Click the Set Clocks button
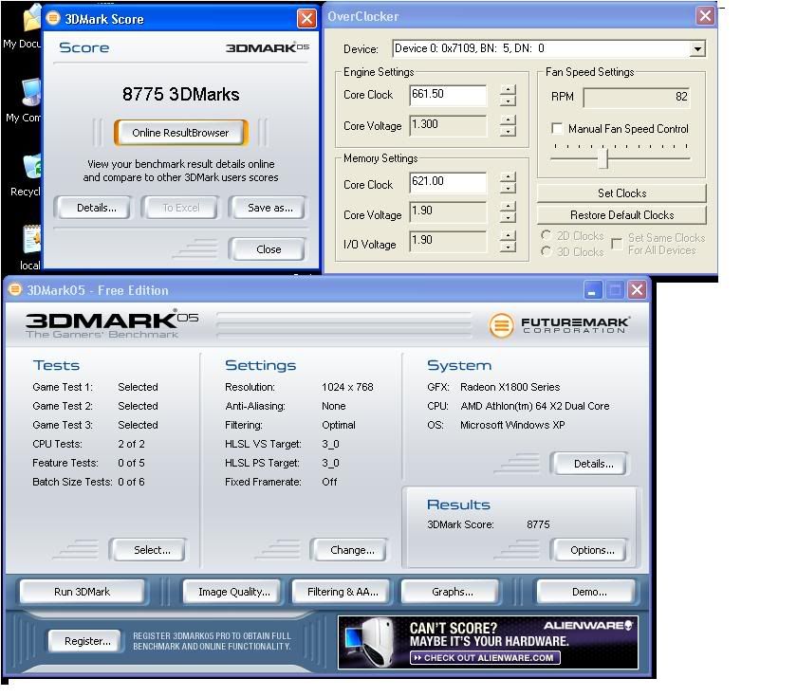Viewport: 797px width, 697px height. [621, 193]
